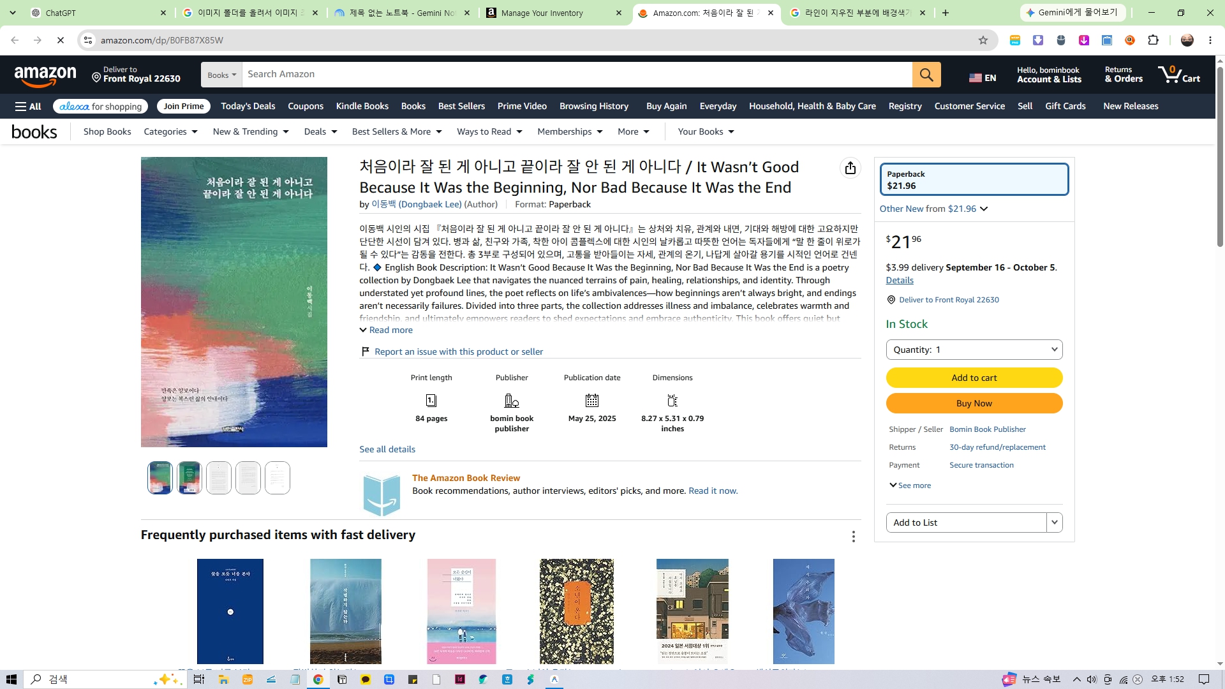This screenshot has width=1225, height=689.
Task: Click the site information icon in address bar
Action: [88, 40]
